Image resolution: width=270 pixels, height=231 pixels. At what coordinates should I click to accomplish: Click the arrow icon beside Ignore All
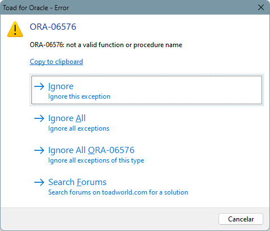coord(39,118)
